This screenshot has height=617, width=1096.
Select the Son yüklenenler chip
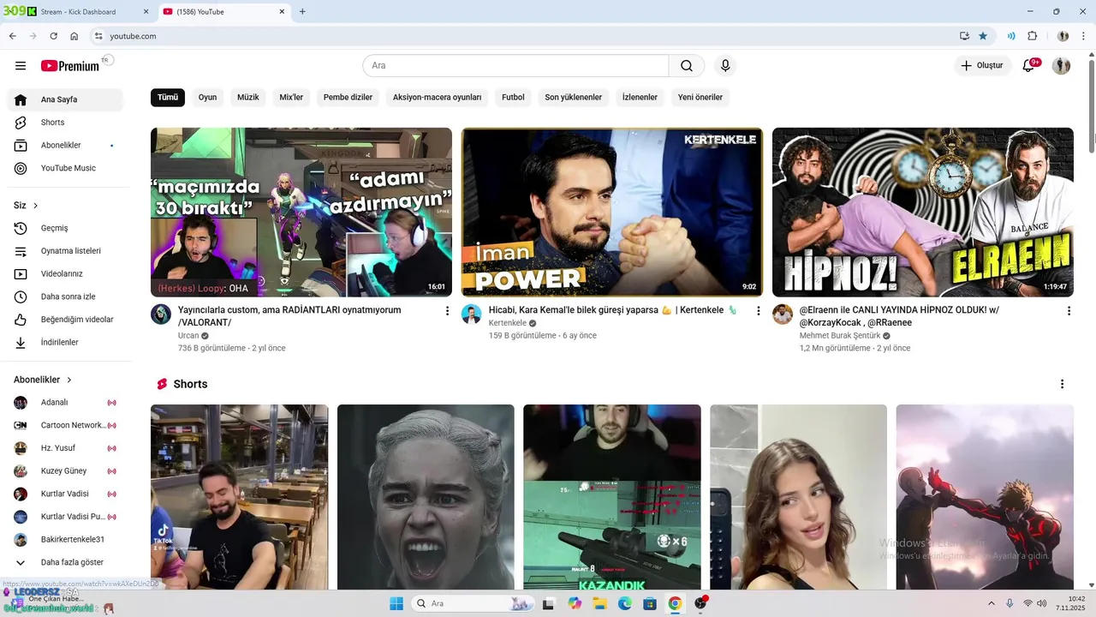574,98
